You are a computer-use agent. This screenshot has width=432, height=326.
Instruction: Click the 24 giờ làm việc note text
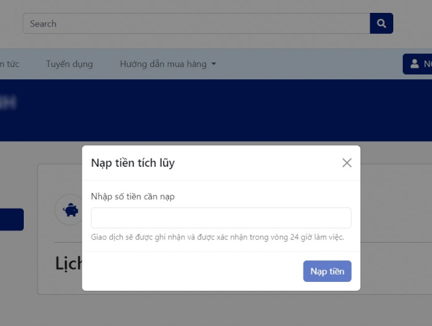pos(217,237)
